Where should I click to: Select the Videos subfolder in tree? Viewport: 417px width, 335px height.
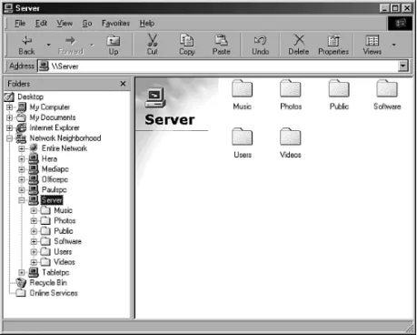(x=65, y=262)
